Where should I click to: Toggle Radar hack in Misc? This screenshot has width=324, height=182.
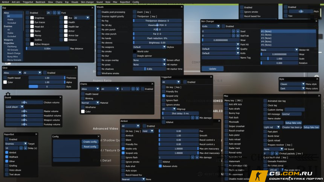(226, 148)
